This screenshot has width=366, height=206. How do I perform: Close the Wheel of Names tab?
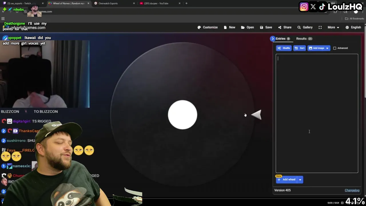click(x=88, y=3)
